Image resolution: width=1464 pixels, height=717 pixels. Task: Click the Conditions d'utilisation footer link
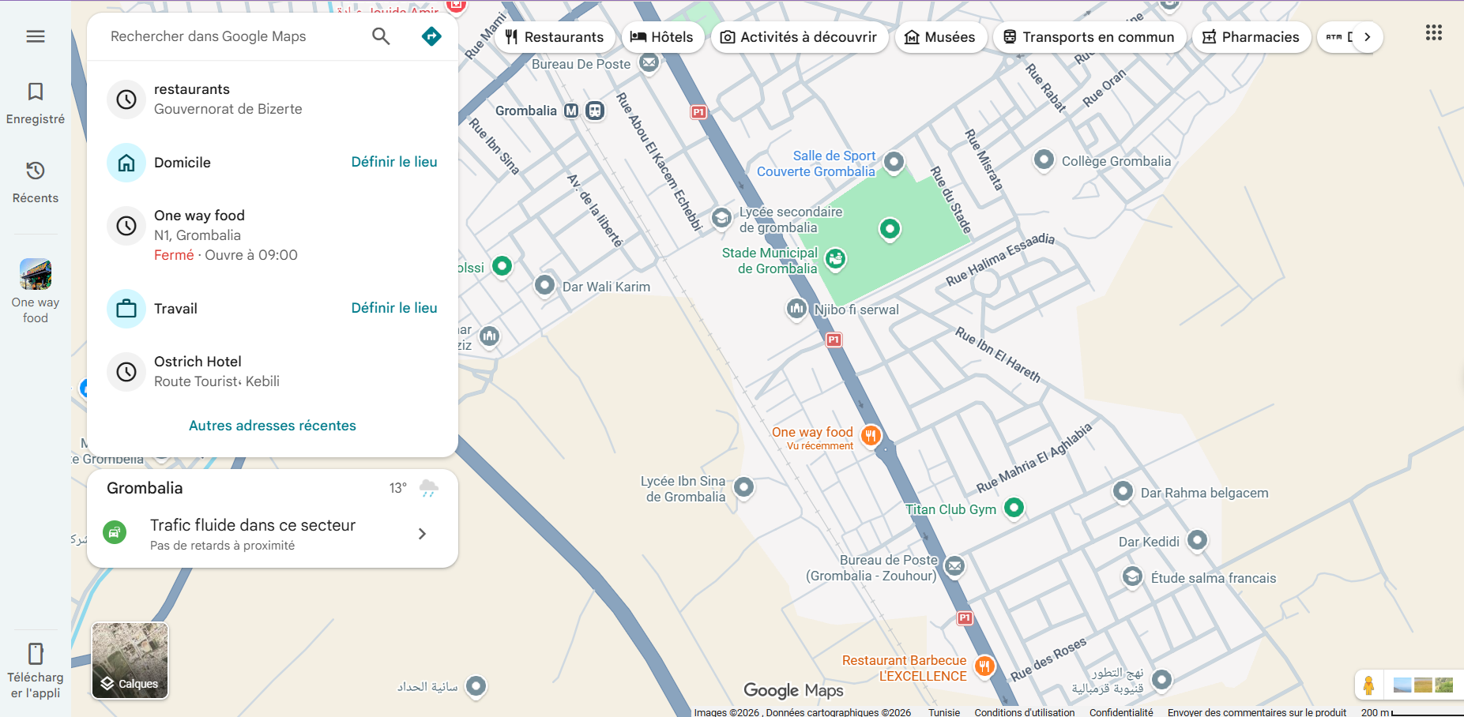coord(1024,712)
